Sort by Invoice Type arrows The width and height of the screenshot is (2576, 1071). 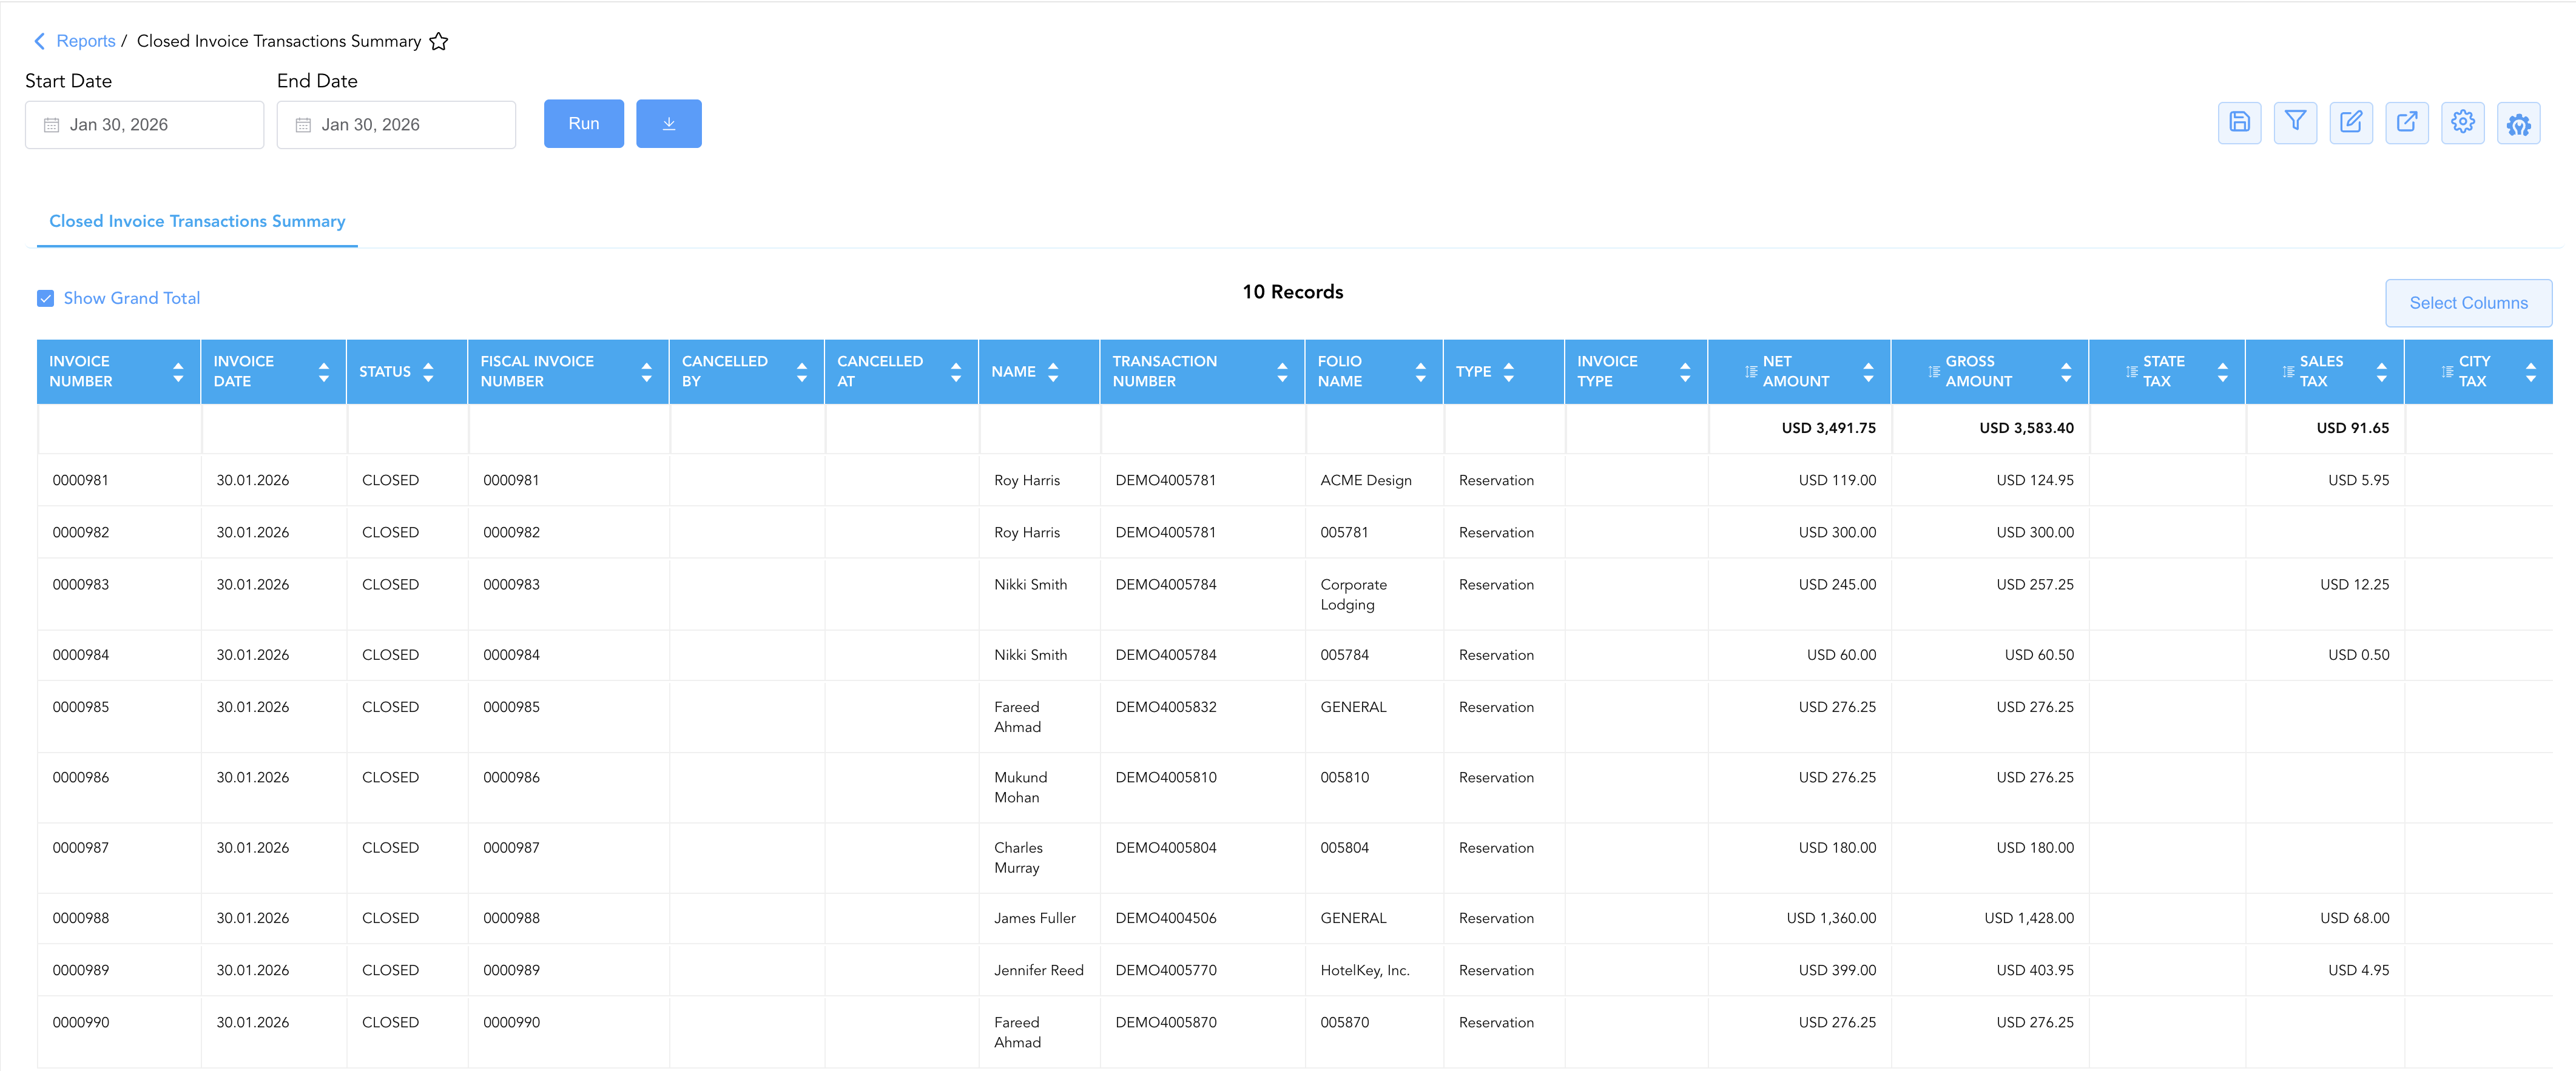tap(1685, 372)
